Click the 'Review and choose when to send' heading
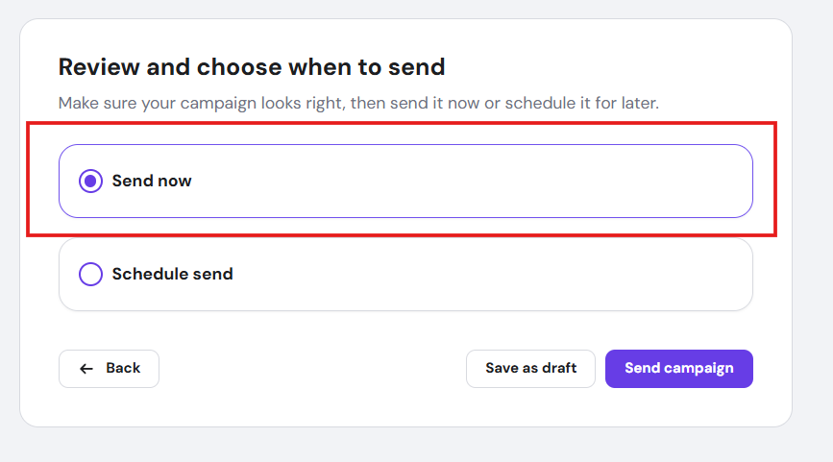 pos(252,67)
